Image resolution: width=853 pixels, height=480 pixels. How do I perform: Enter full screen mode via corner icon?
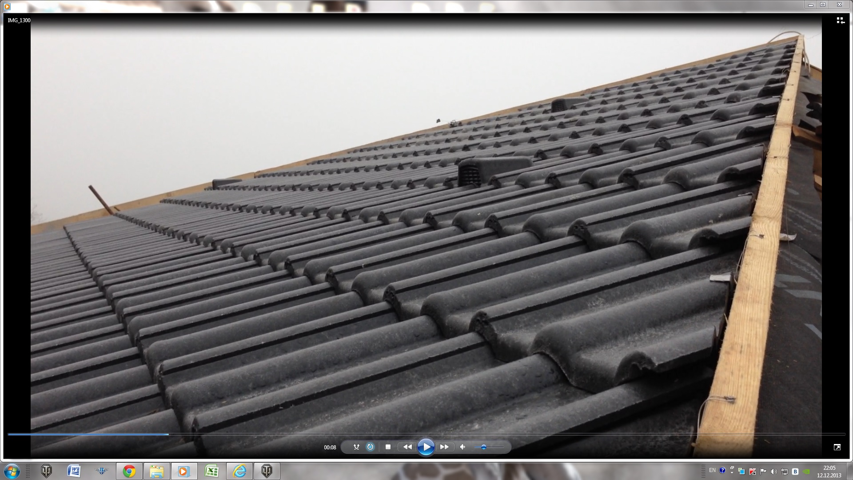[837, 447]
